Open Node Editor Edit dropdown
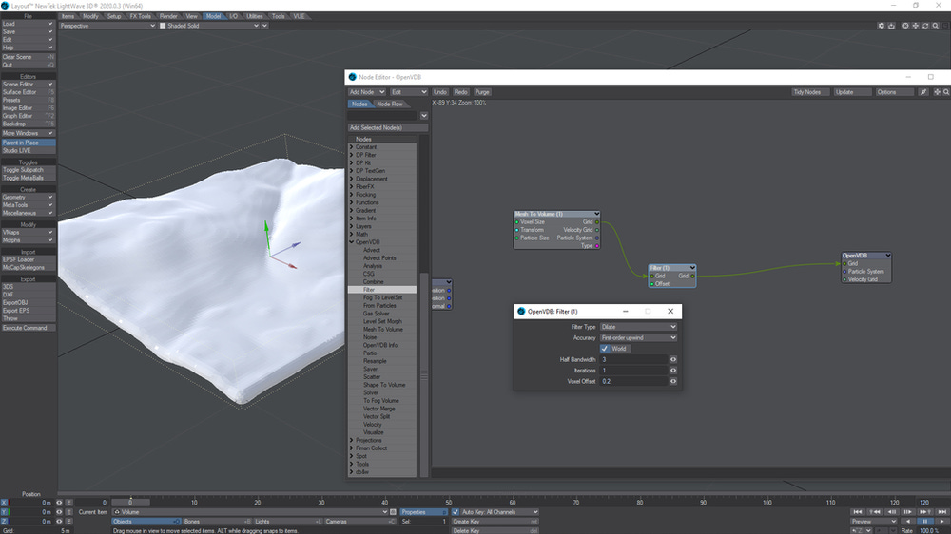 [x=408, y=92]
